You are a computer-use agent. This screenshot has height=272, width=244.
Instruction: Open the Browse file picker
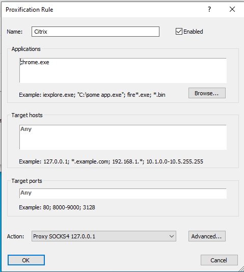207,93
